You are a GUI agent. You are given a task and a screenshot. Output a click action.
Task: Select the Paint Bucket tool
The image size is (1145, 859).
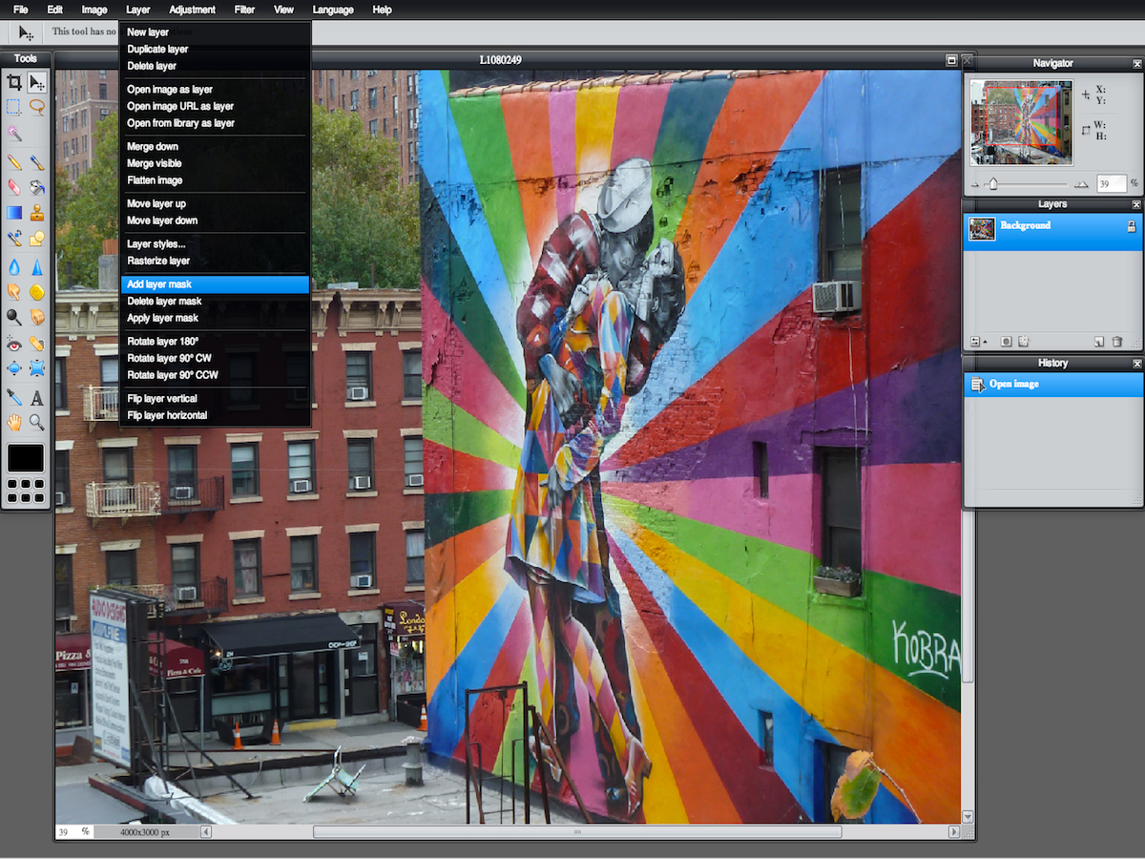tap(37, 187)
